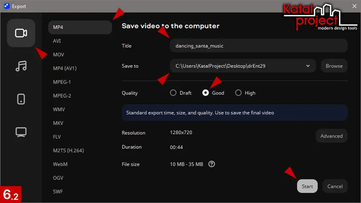361x203 pixels.
Task: Click the Export window app logo icon
Action: click(x=6, y=6)
